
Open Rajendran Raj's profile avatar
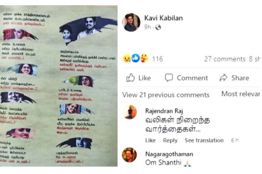tap(130, 112)
